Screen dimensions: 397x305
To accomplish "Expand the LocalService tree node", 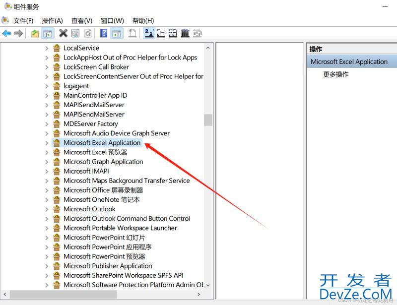I will [x=47, y=48].
